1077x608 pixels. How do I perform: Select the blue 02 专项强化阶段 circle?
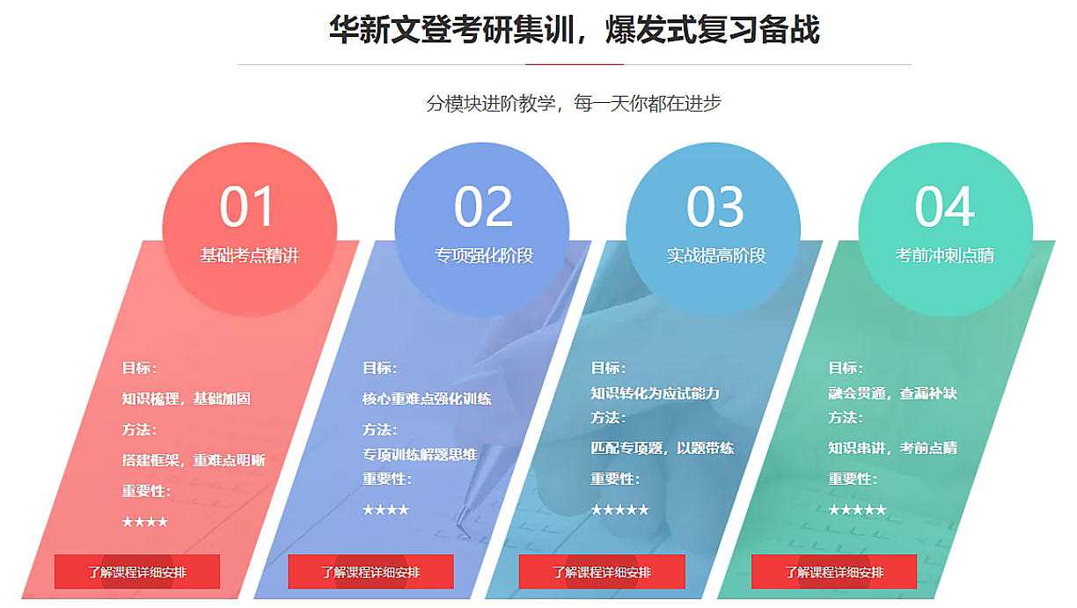[x=482, y=229]
